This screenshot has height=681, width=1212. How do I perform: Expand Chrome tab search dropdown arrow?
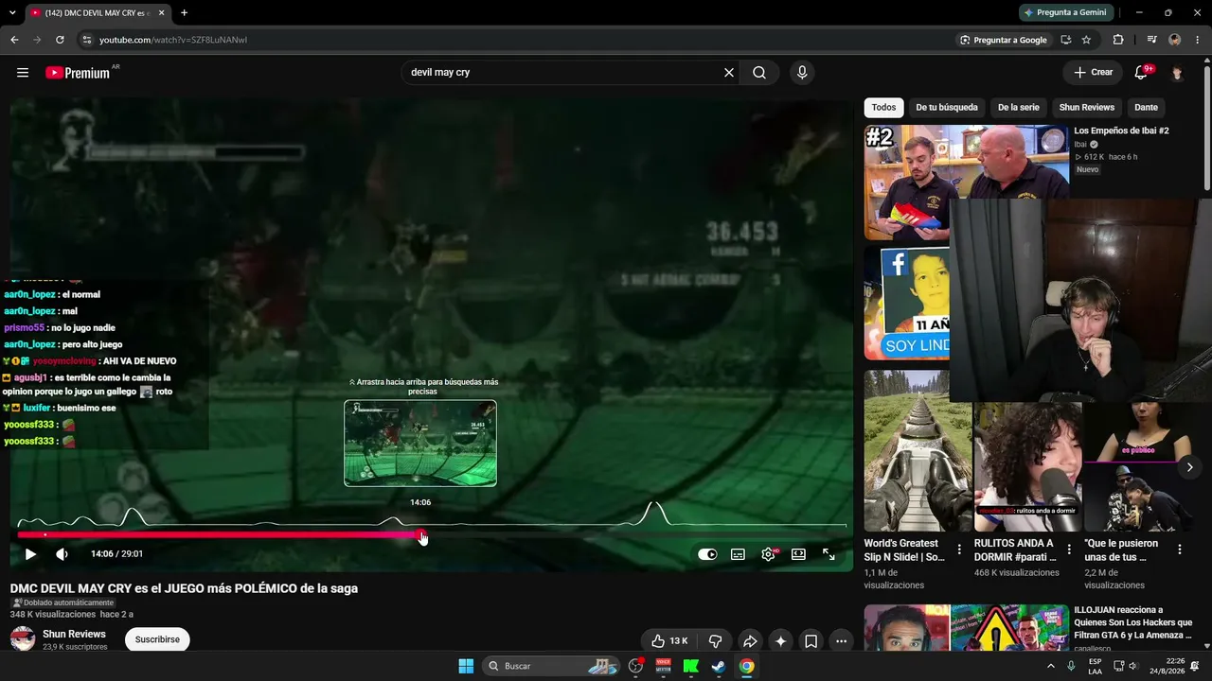click(12, 13)
